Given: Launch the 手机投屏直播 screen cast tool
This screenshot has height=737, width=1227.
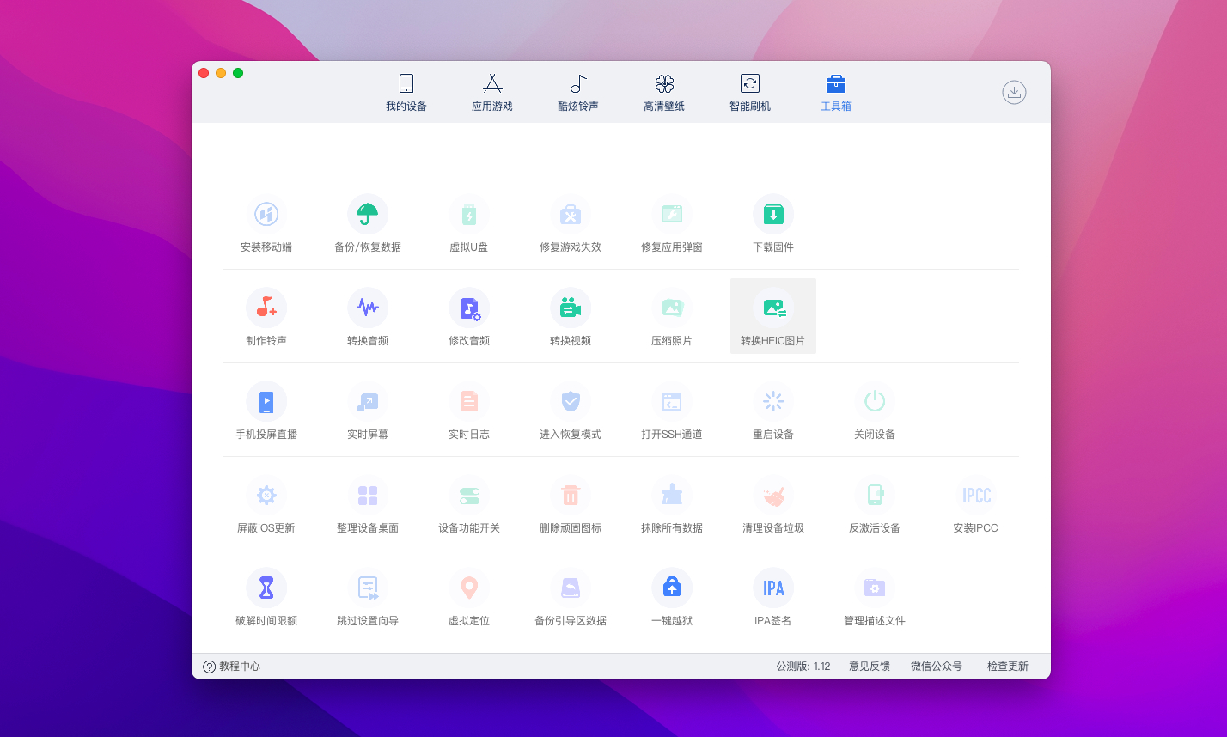Looking at the screenshot, I should (x=266, y=401).
